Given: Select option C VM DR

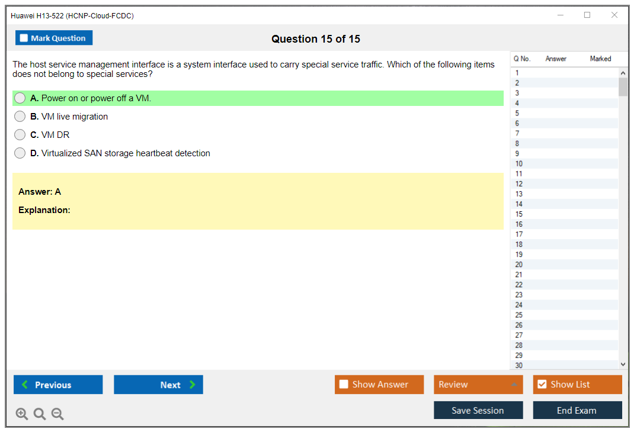Looking at the screenshot, I should pos(20,135).
